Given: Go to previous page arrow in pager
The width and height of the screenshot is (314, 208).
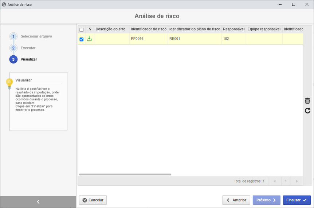Looking at the screenshot, I should click(275, 181).
